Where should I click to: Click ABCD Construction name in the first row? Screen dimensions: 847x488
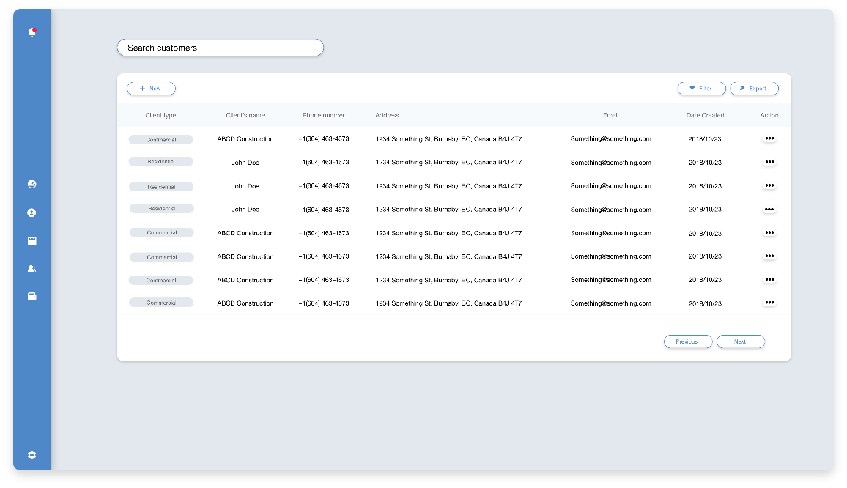click(245, 139)
